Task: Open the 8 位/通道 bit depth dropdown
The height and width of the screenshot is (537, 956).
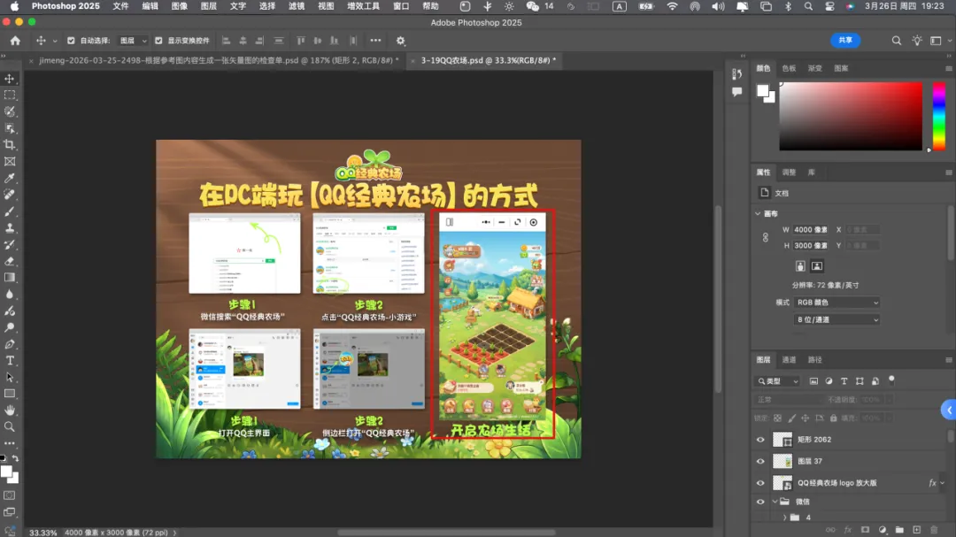Action: pyautogui.click(x=836, y=319)
